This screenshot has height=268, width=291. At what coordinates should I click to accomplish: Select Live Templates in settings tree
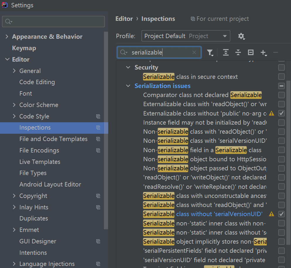(40, 162)
